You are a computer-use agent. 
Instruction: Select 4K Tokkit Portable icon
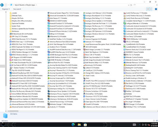10,60
